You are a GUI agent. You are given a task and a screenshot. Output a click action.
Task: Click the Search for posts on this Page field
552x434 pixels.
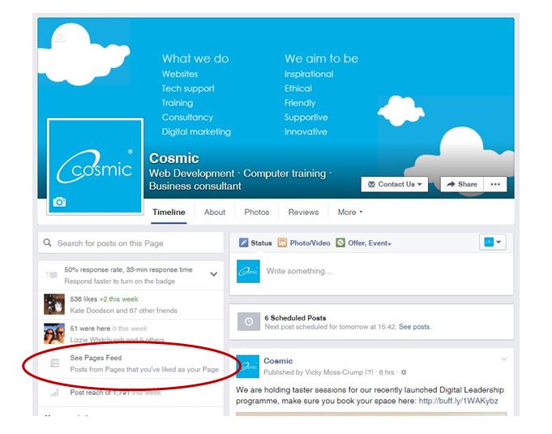[131, 243]
